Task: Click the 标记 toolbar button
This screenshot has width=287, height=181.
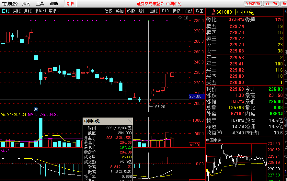Action: [x=177, y=11]
